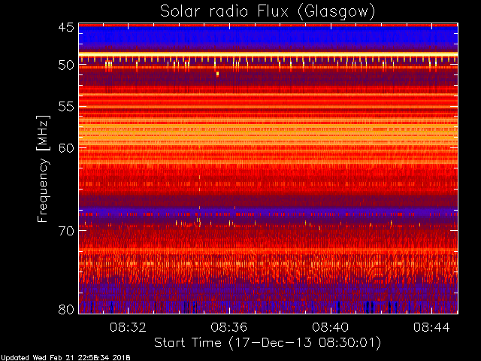Viewport: 481px width, 361px height.
Task: Click the 60 frequency tick label
Action: pyautogui.click(x=66, y=148)
